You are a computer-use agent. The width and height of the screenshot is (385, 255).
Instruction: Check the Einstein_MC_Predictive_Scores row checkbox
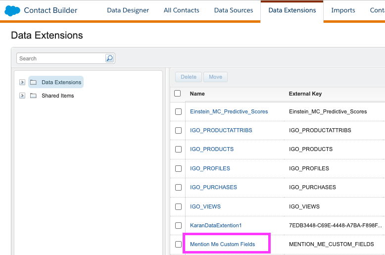tap(178, 111)
